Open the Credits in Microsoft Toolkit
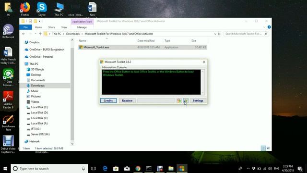This screenshot has height=173, width=307. coord(108,100)
